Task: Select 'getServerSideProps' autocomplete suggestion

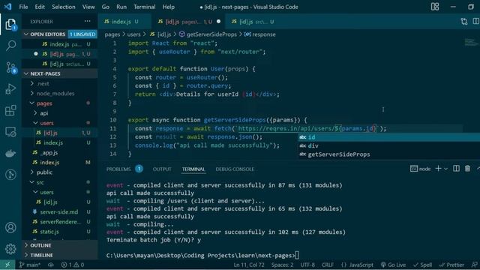Action: [x=389, y=154]
